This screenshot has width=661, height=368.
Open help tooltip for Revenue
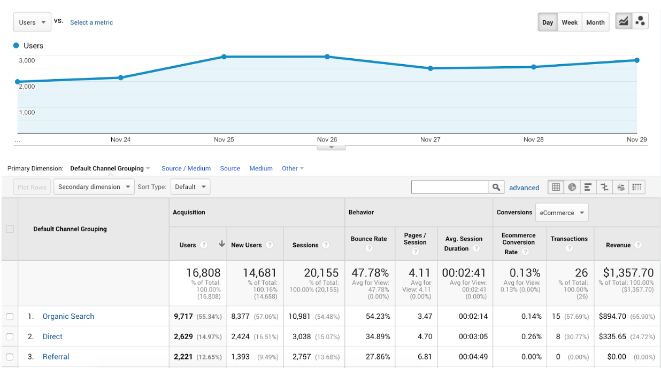[638, 245]
